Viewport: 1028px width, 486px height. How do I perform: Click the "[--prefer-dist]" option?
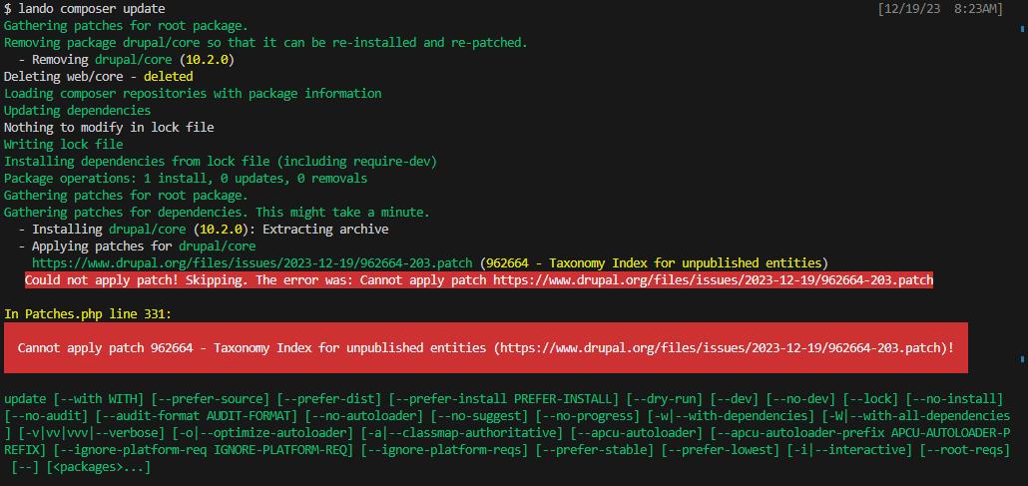coord(329,399)
